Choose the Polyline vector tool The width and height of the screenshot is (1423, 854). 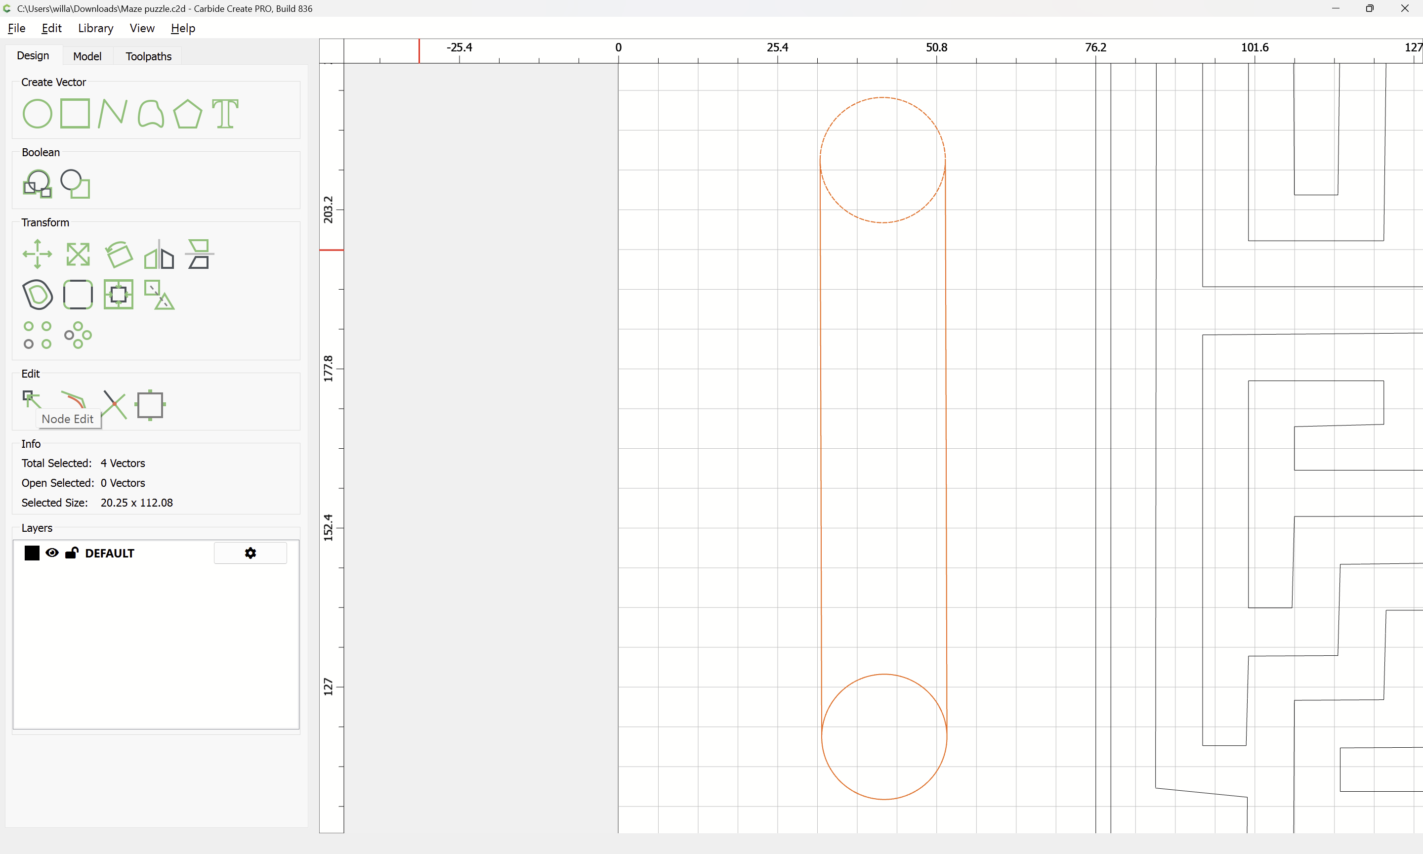(x=112, y=113)
